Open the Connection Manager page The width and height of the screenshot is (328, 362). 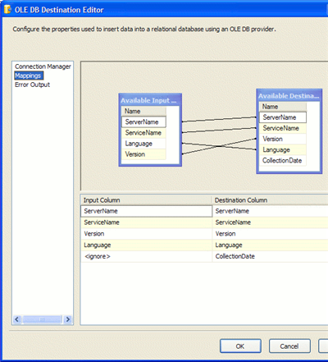pyautogui.click(x=43, y=66)
